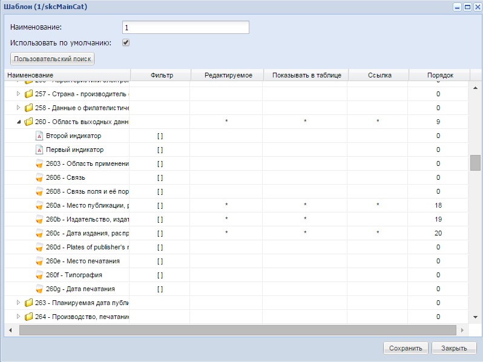Open Пользовательский поиск button
The width and height of the screenshot is (483, 362).
pos(53,59)
